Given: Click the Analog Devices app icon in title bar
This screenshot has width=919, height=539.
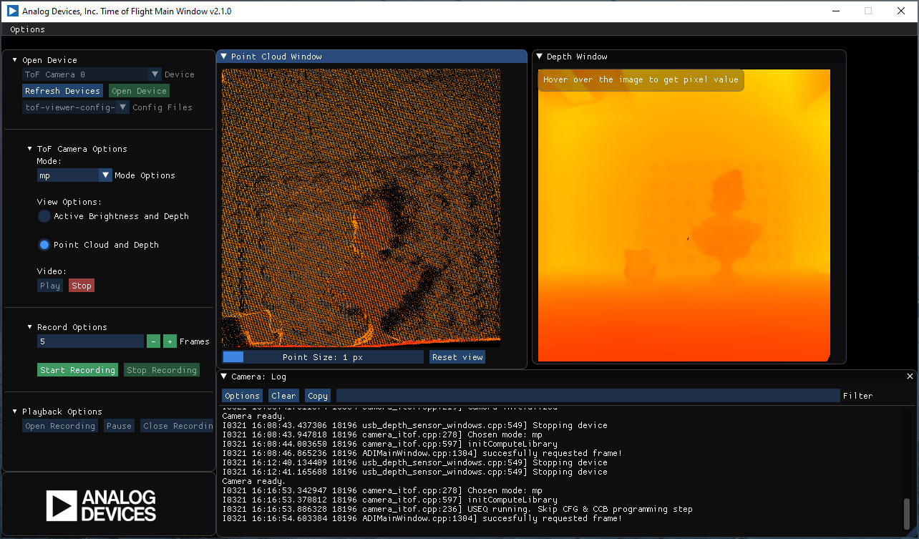Looking at the screenshot, I should click(13, 11).
